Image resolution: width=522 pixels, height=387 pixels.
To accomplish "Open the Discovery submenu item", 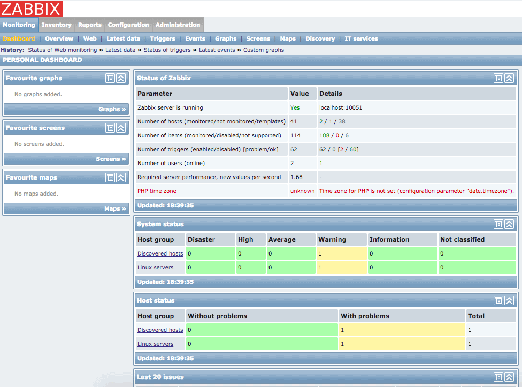I will pos(320,38).
